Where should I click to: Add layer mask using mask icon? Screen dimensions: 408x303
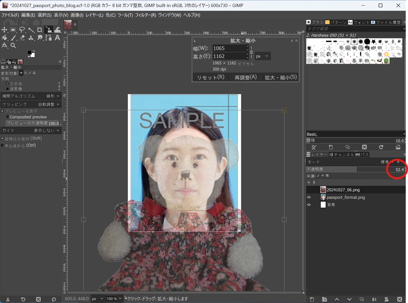[x=387, y=299]
